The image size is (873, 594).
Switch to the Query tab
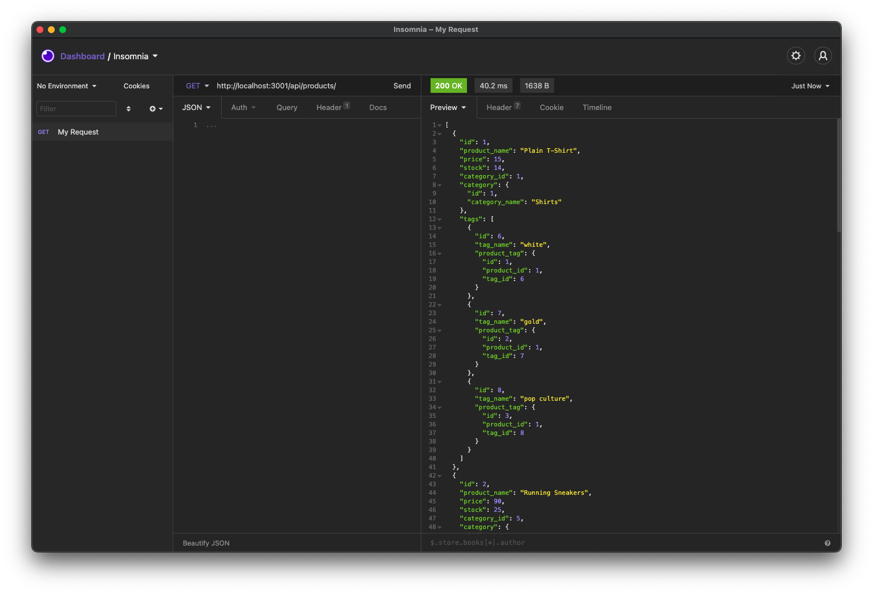tap(287, 108)
